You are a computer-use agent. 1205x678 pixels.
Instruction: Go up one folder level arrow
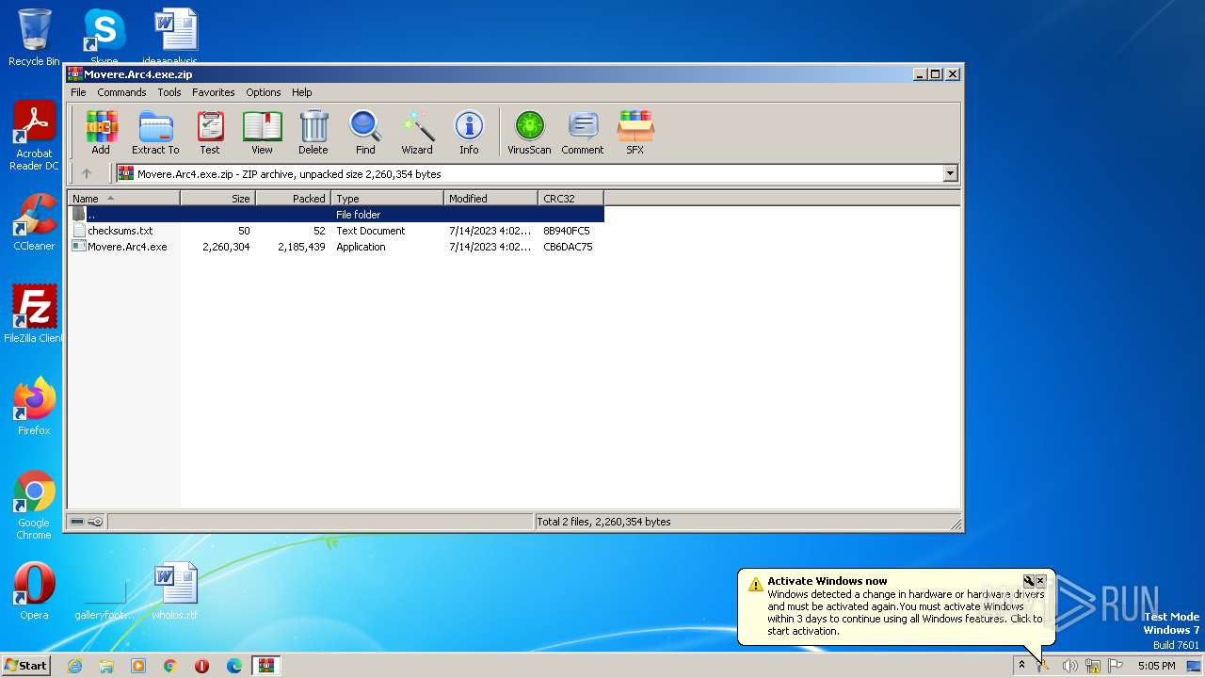[x=87, y=173]
